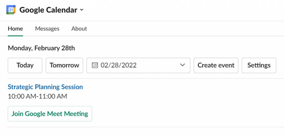Click the divider line below the Join button

[142, 127]
